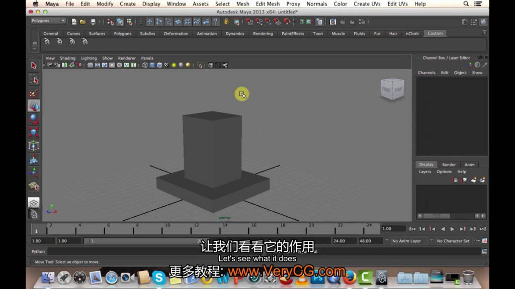
Task: Switch to the Animation shelf tab
Action: tap(207, 34)
